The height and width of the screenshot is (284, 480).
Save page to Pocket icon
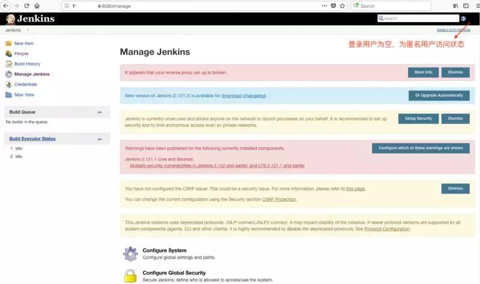(x=334, y=6)
